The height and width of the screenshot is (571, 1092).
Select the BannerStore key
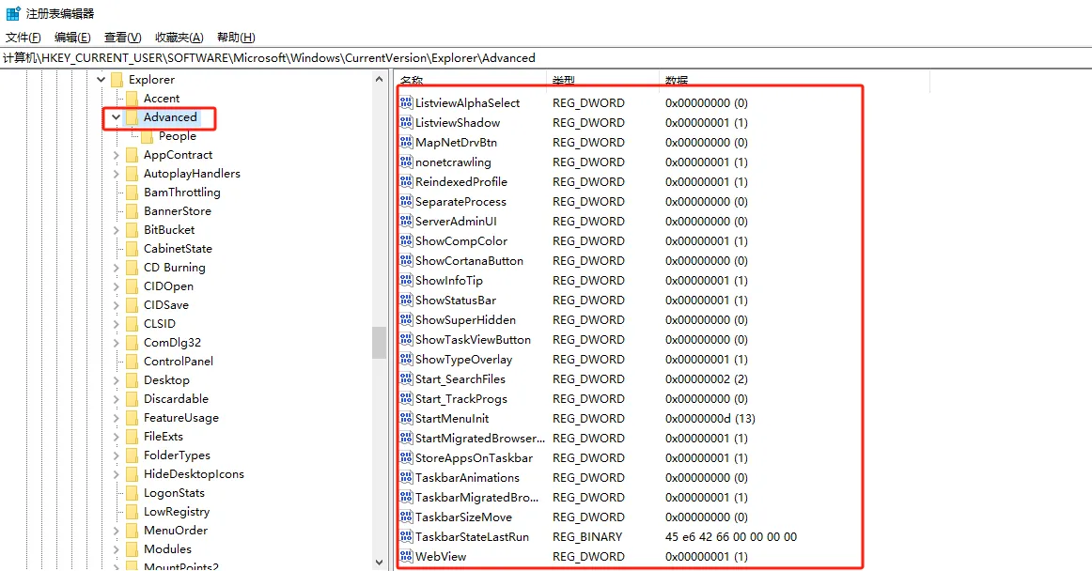point(178,211)
